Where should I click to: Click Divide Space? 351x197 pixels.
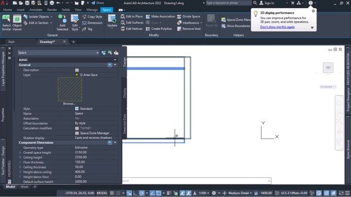point(189,16)
